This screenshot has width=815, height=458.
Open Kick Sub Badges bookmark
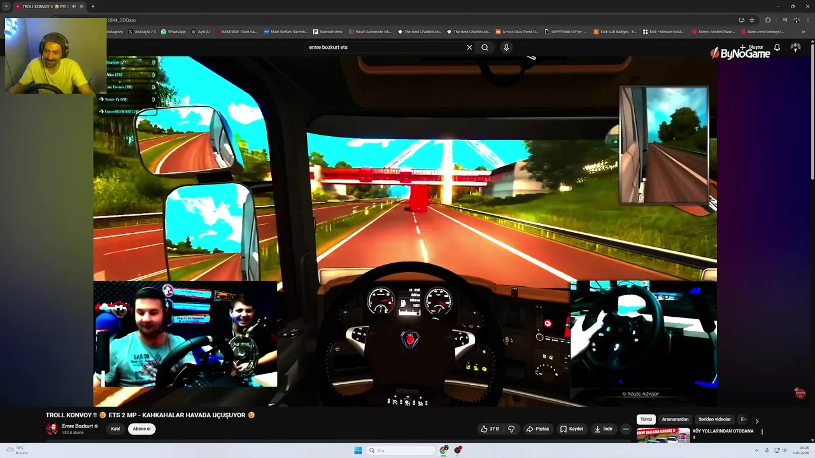click(x=615, y=32)
